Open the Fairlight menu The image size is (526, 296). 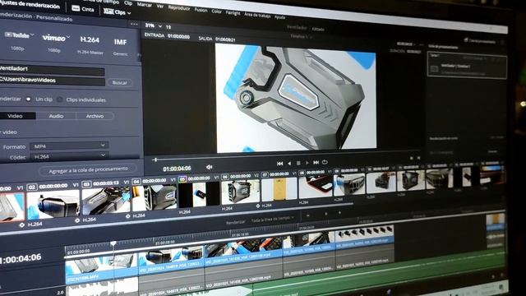233,13
